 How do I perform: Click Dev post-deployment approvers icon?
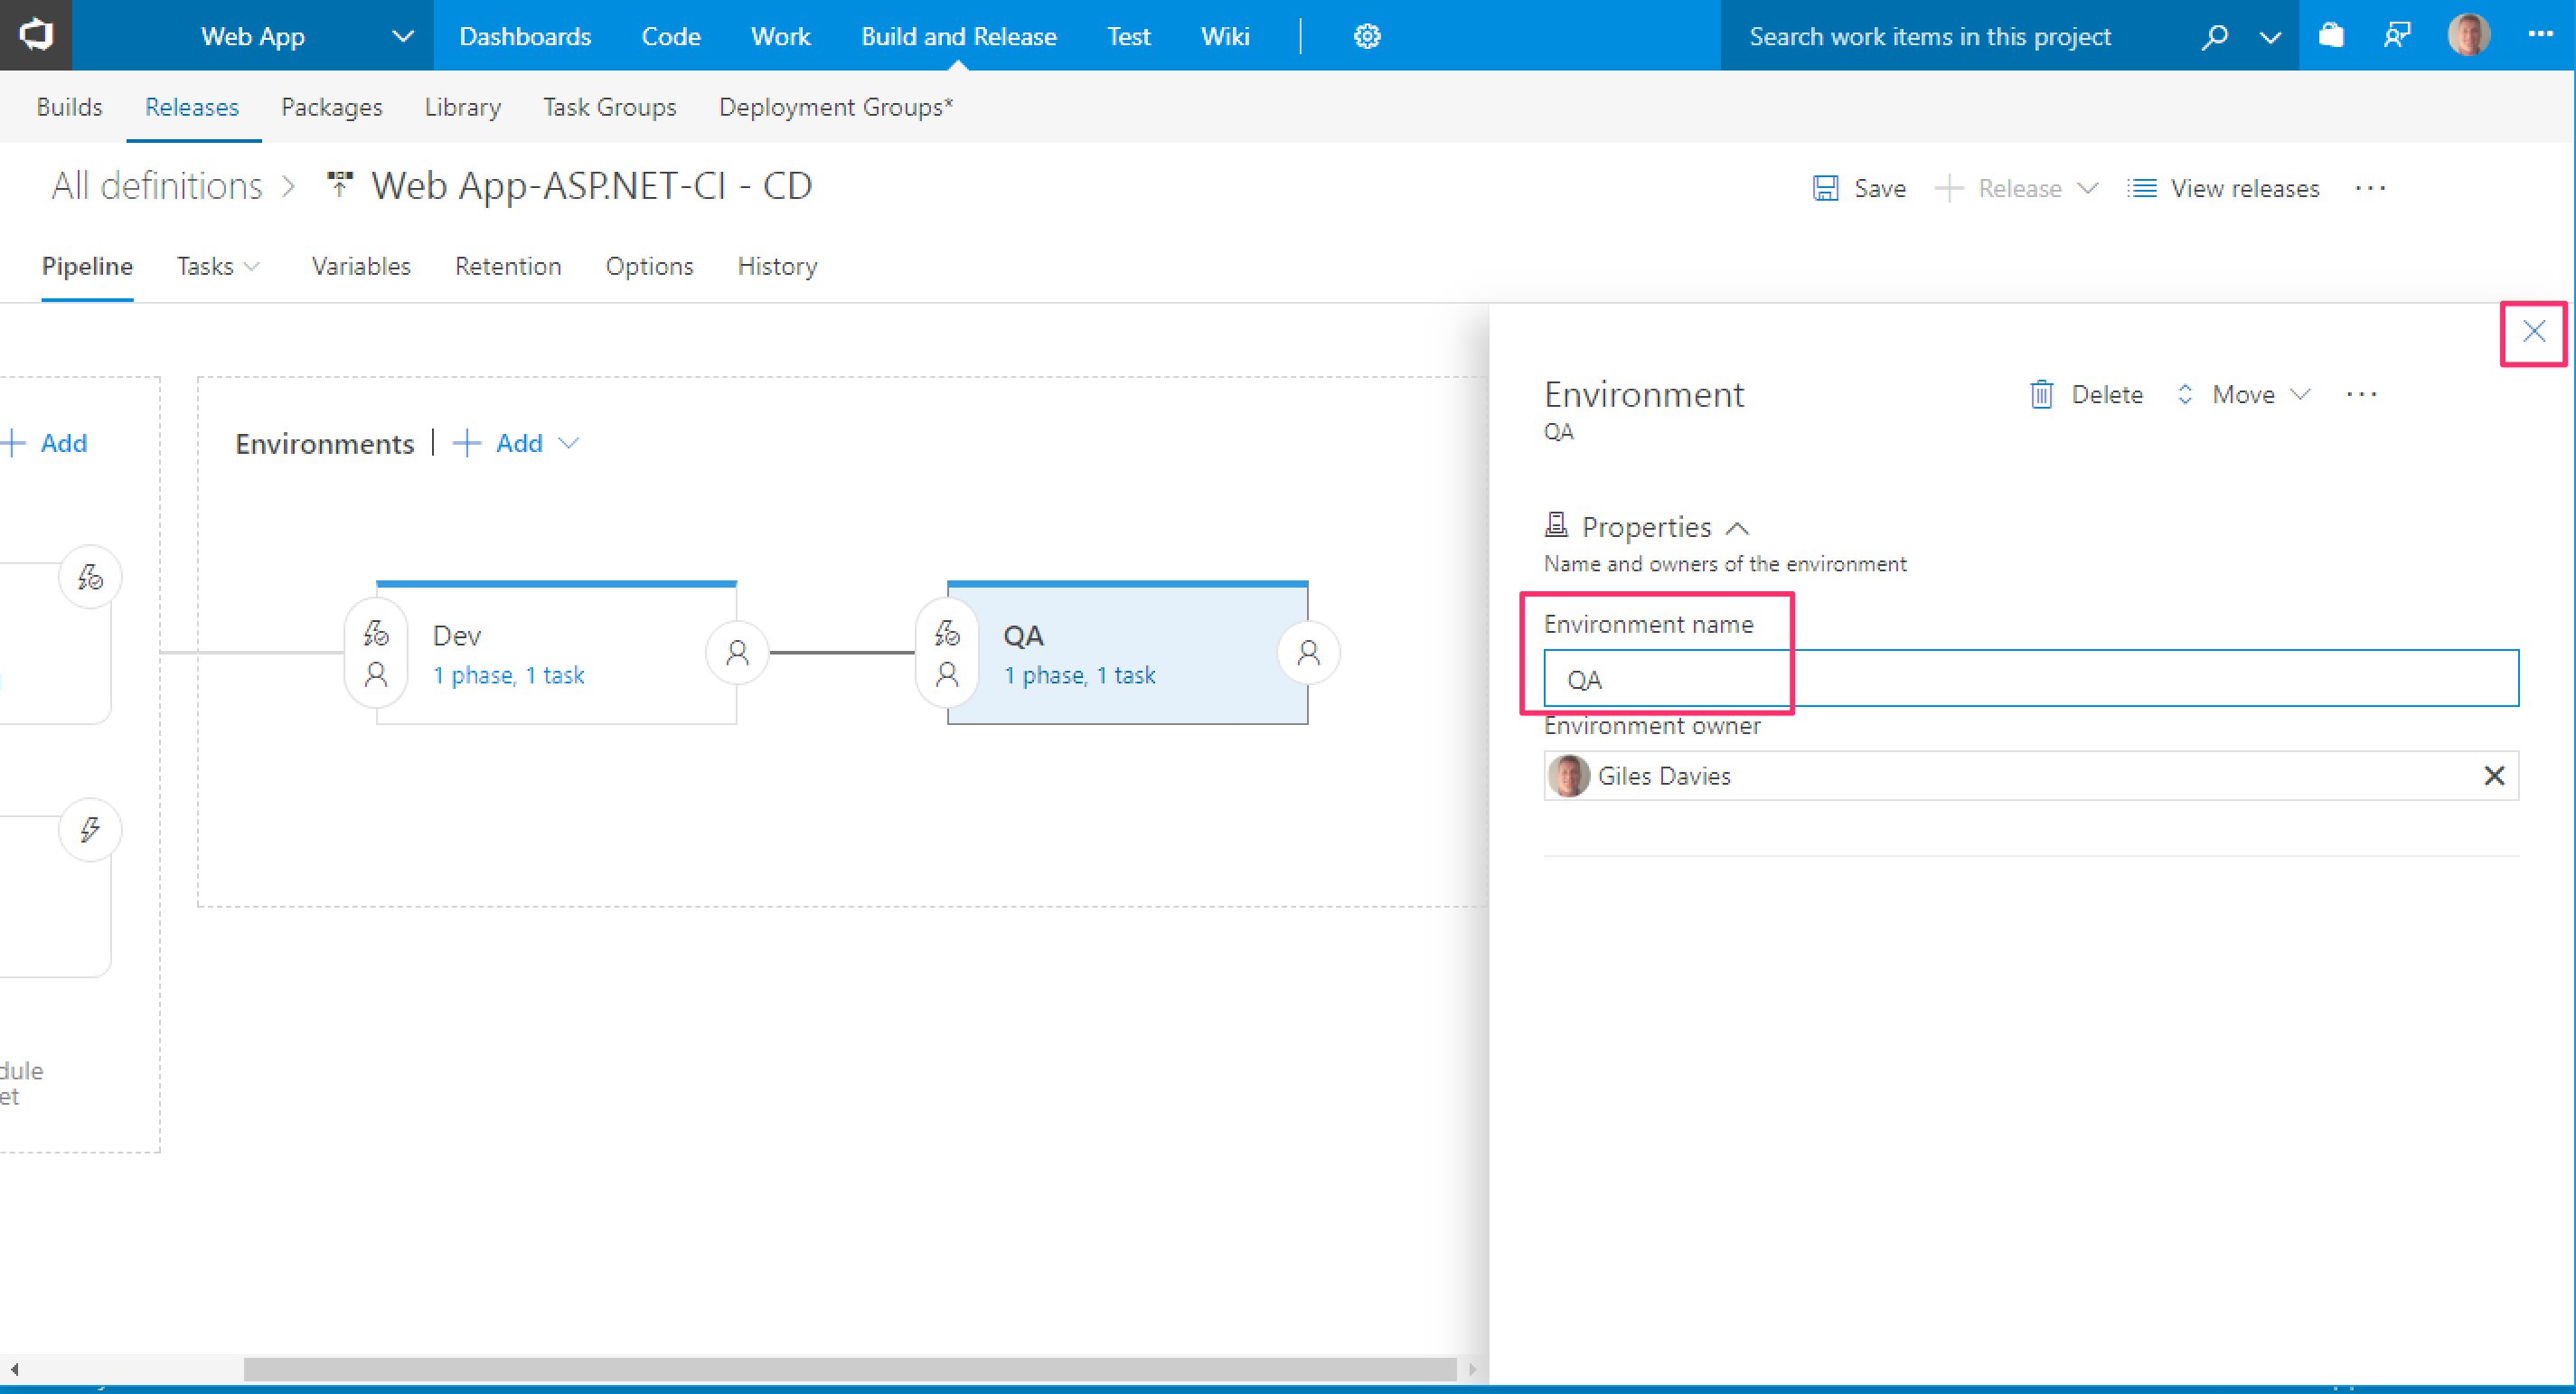click(x=737, y=653)
